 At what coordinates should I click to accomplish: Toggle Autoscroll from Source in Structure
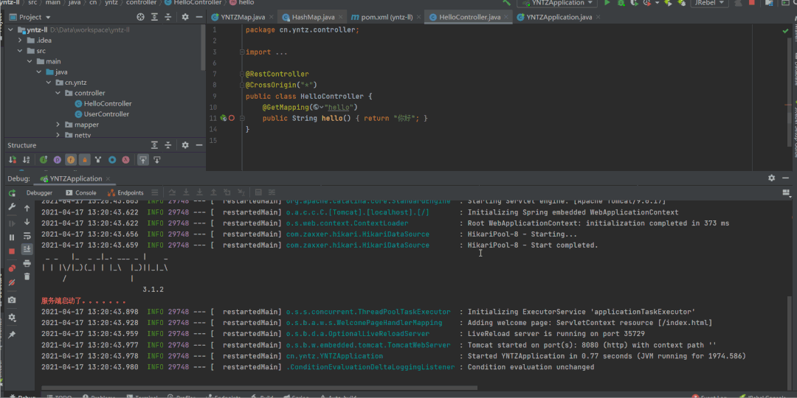157,160
